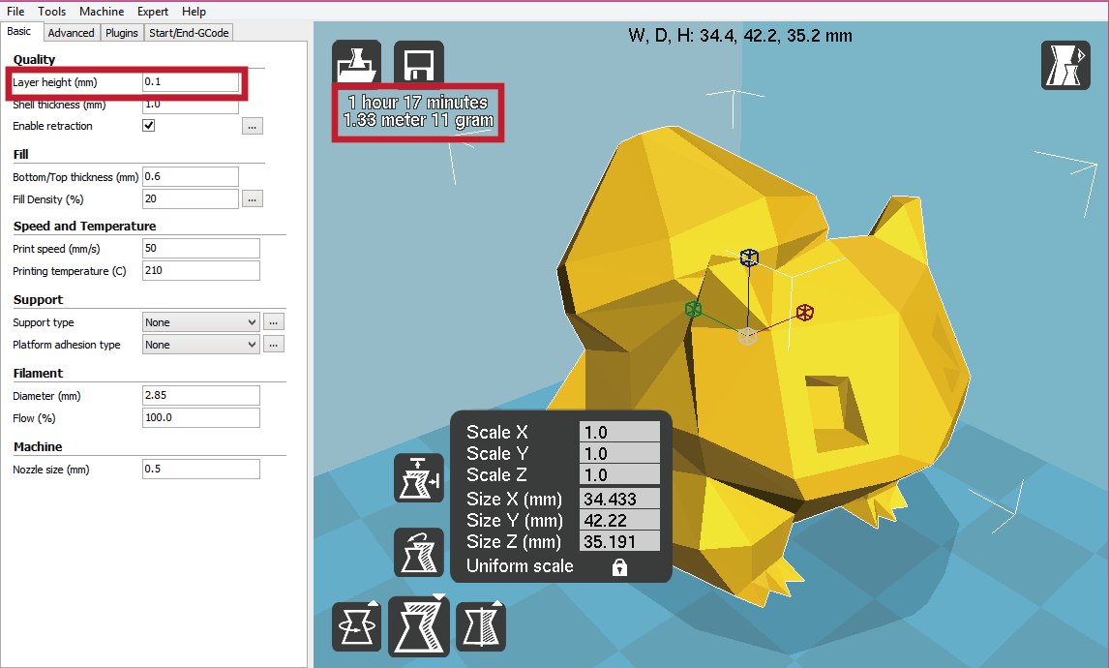Click the Fill Density options button

click(253, 198)
